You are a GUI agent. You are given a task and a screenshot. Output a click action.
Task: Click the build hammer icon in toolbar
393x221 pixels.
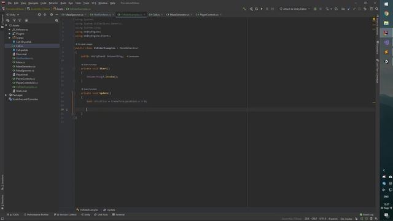pyautogui.click(x=244, y=9)
